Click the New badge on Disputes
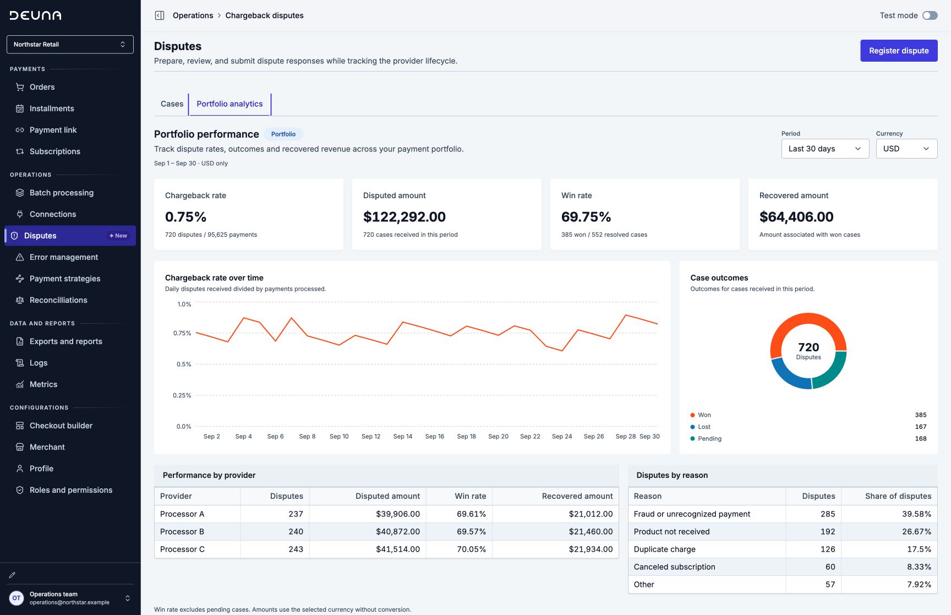The width and height of the screenshot is (951, 615). (118, 236)
